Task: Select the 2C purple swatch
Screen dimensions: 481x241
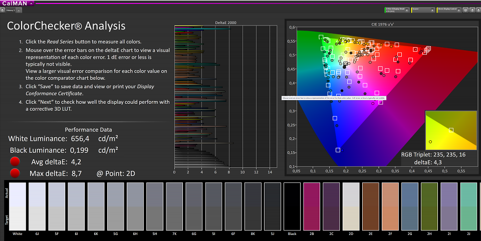Action: coord(331,206)
